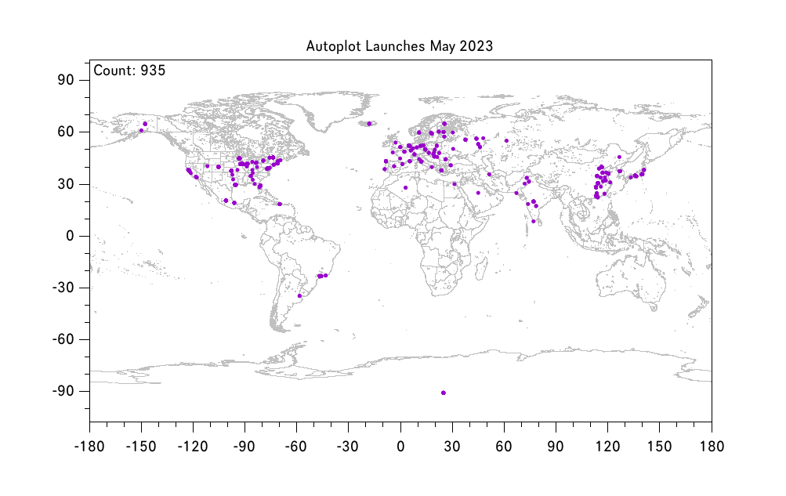Click the x-axis label 120
Viewport: 786px width, 496px height.
coord(607,447)
